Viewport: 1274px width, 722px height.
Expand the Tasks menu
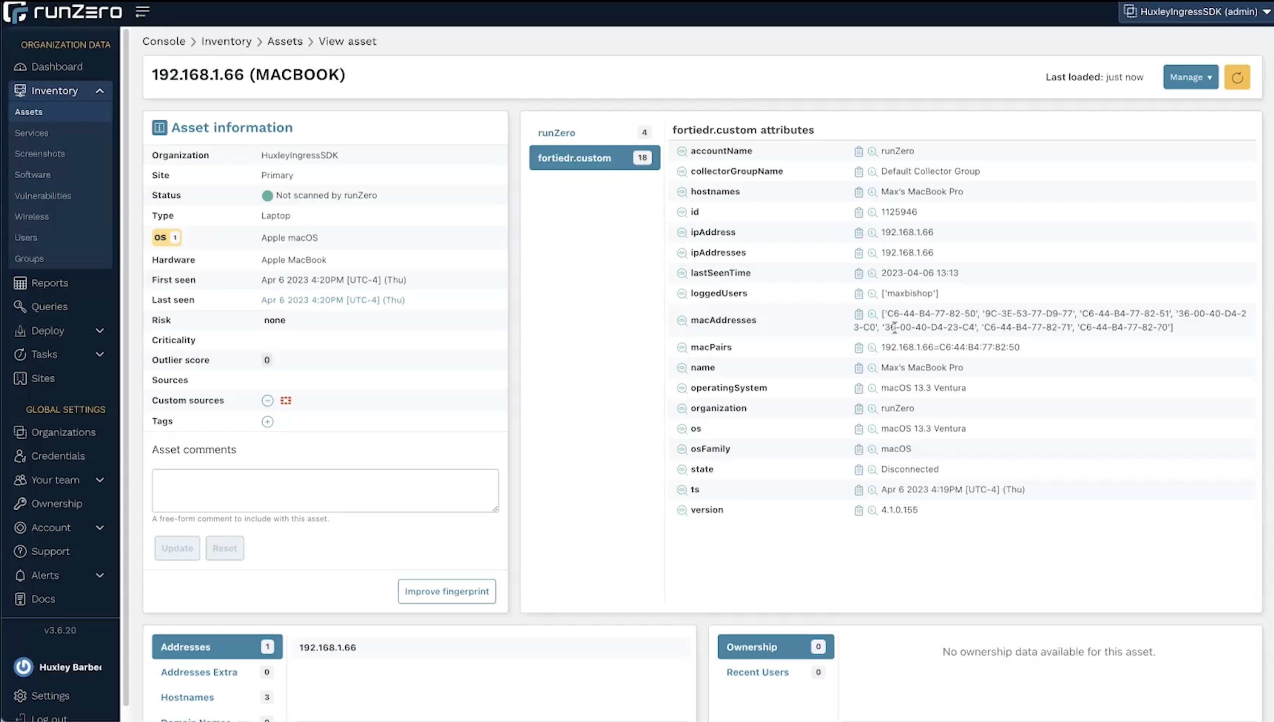100,355
